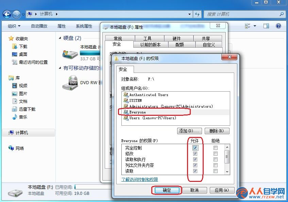Viewport: 288px width, 202px height.
Task: Select 网络 in the navigation pane
Action: pos(16,148)
